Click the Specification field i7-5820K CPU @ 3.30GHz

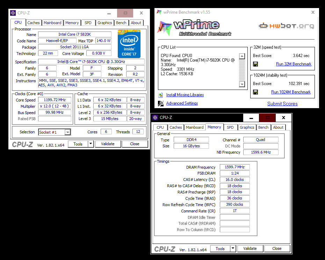pyautogui.click(x=91, y=62)
